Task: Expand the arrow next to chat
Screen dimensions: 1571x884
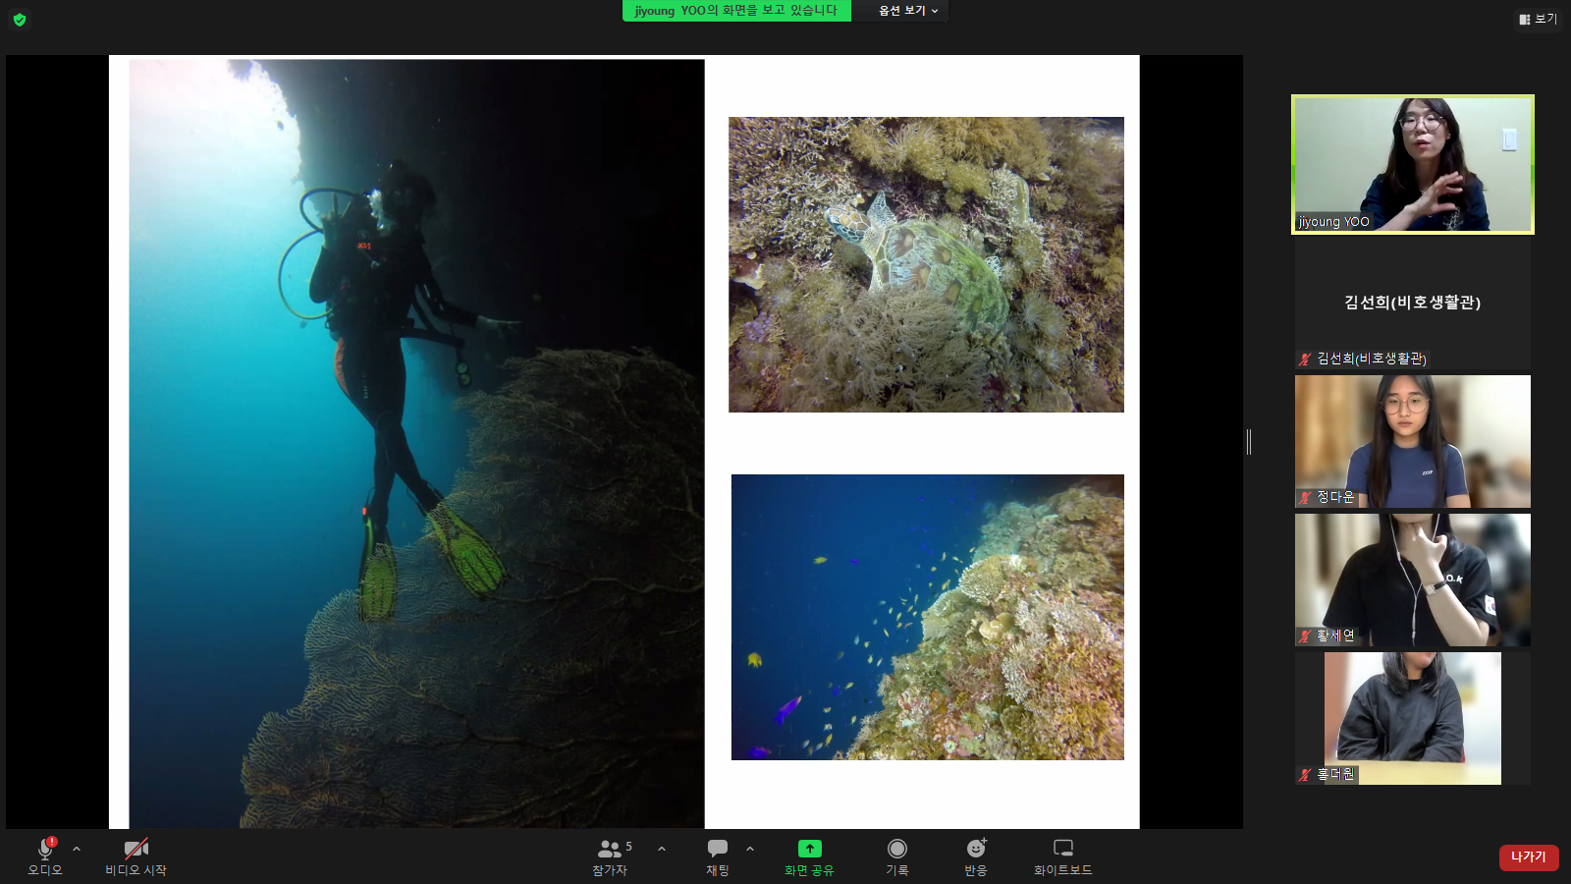Action: coord(750,849)
